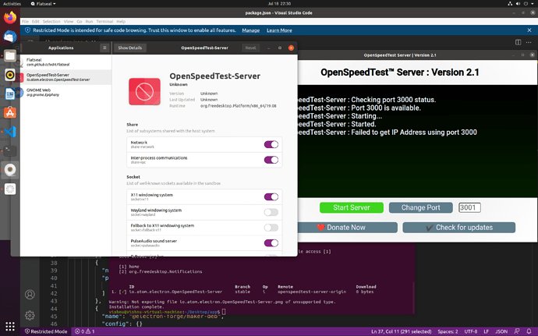Open the power menu in top bar
The height and width of the screenshot is (336, 538).
[526, 4]
